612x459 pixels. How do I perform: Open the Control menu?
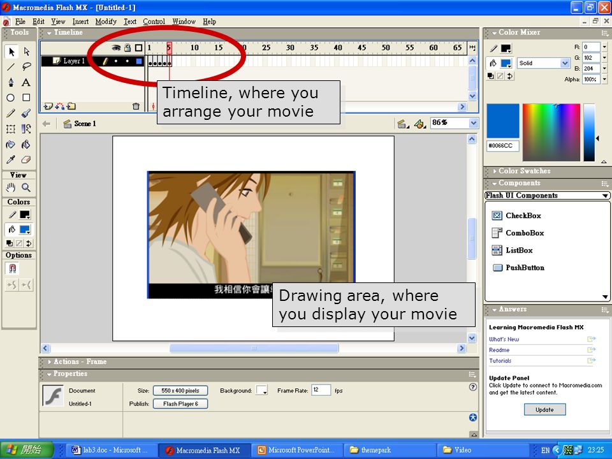tap(154, 22)
